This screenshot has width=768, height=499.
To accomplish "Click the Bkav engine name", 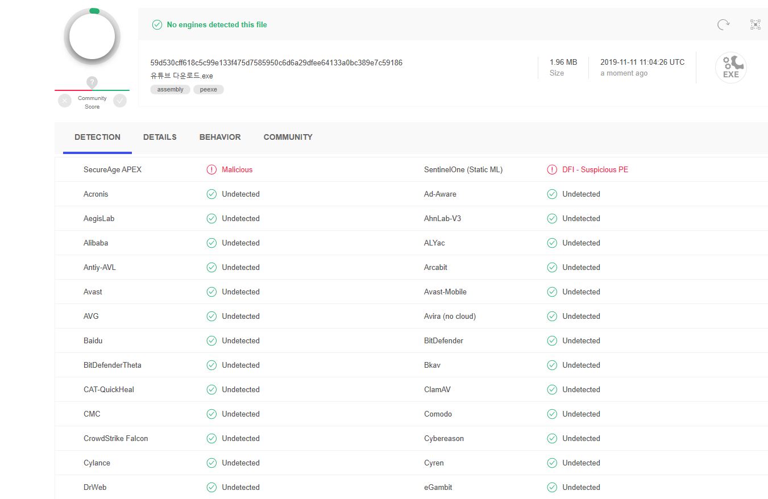I will click(432, 365).
